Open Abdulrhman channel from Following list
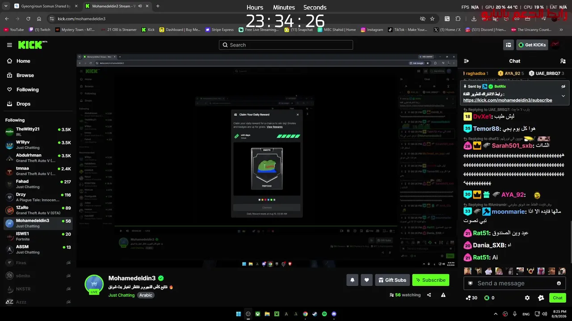 [38, 158]
